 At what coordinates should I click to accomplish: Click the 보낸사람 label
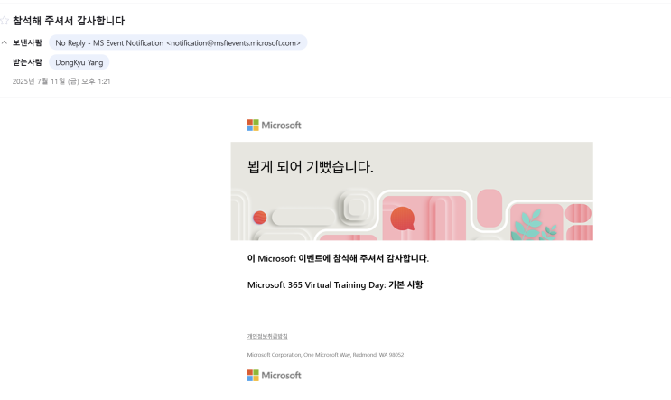[27, 42]
